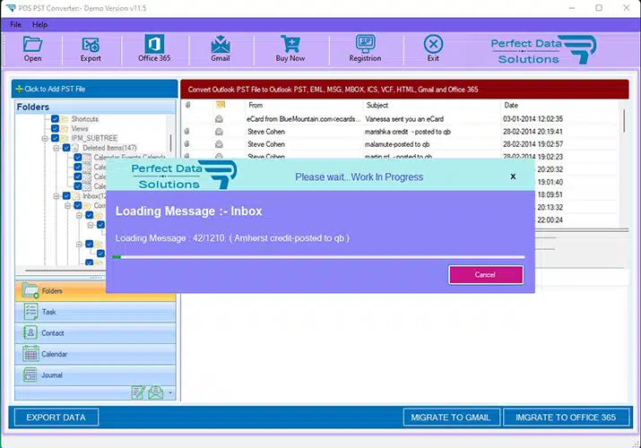641x448 pixels.
Task: Switch to the Task pane tab
Action: [x=95, y=312]
